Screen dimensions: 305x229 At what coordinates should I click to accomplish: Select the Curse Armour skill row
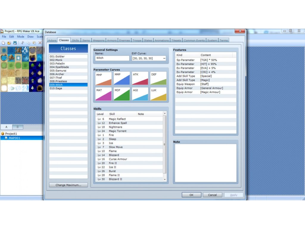(x=129, y=159)
